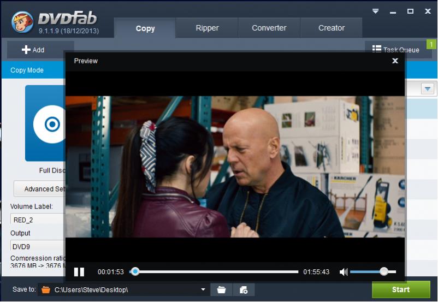438x302 pixels.
Task: Click the elapsed time 00:01:53
Action: 111,272
